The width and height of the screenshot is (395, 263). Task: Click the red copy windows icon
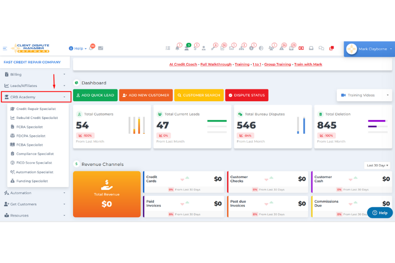(331, 48)
